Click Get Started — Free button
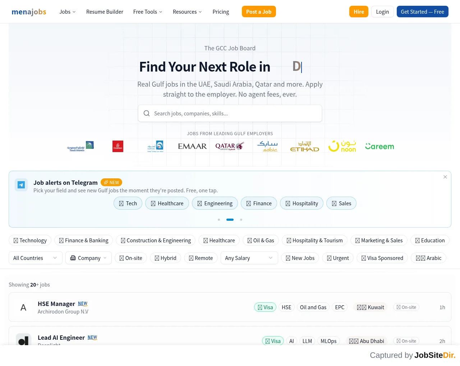 pos(422,12)
